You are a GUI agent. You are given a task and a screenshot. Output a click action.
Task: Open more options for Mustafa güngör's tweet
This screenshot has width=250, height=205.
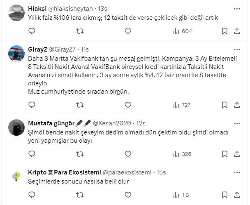tap(237, 123)
